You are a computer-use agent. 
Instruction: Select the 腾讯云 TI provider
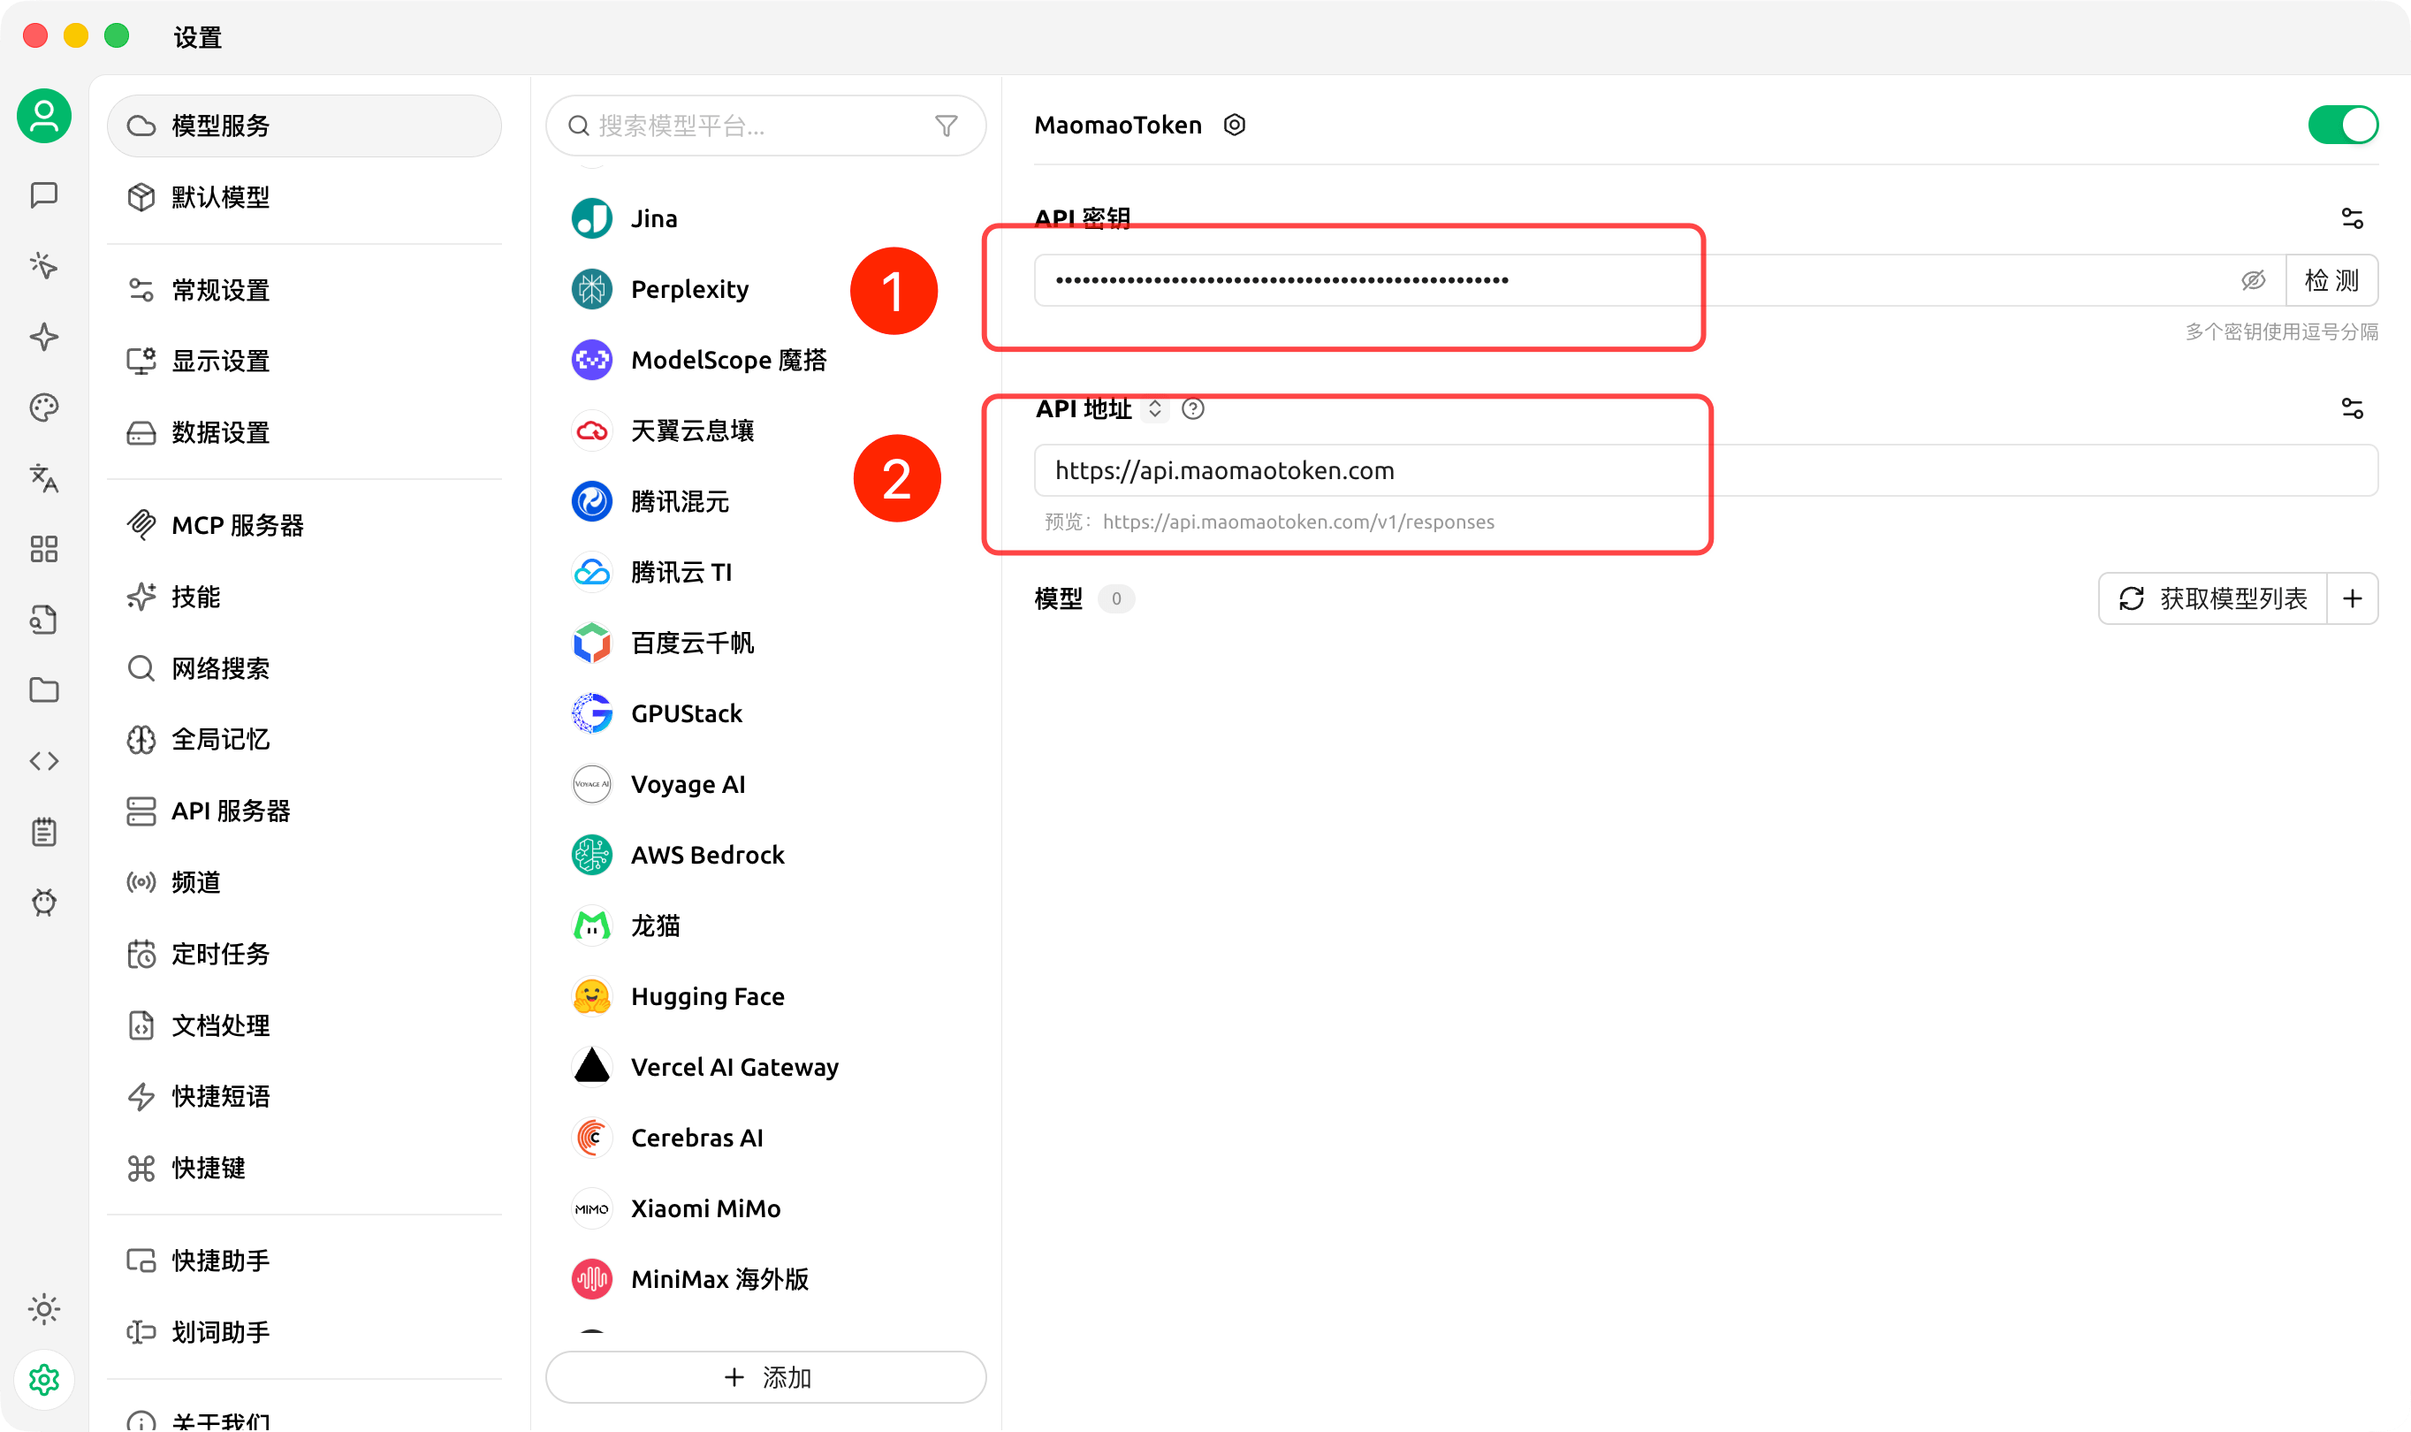[x=766, y=572]
